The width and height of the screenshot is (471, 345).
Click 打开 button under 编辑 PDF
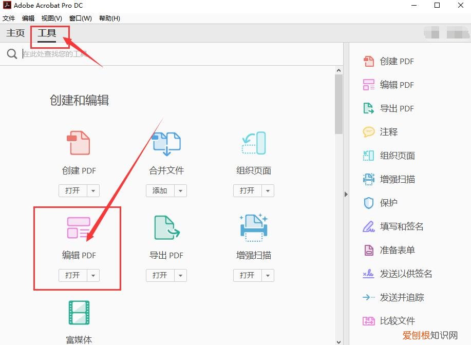(73, 275)
